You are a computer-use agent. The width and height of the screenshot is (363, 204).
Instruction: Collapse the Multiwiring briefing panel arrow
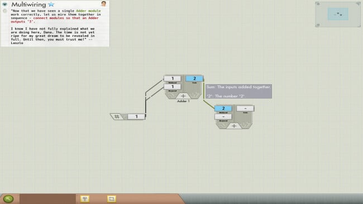click(x=4, y=4)
